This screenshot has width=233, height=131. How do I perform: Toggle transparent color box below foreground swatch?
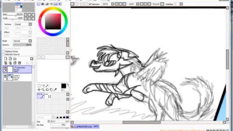[x=62, y=90]
